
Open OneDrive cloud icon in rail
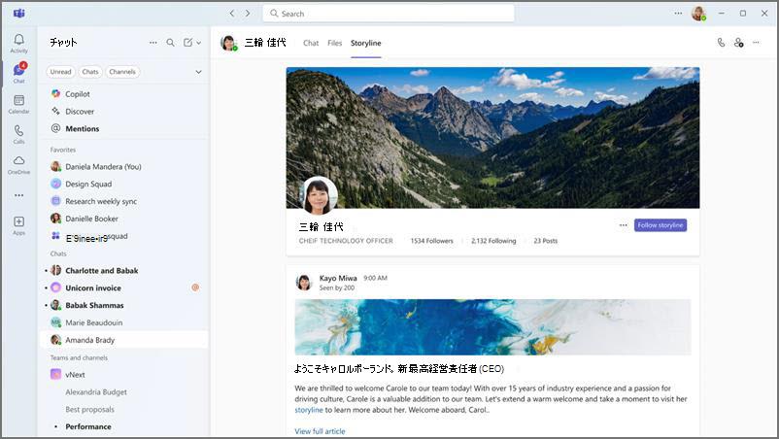18,164
